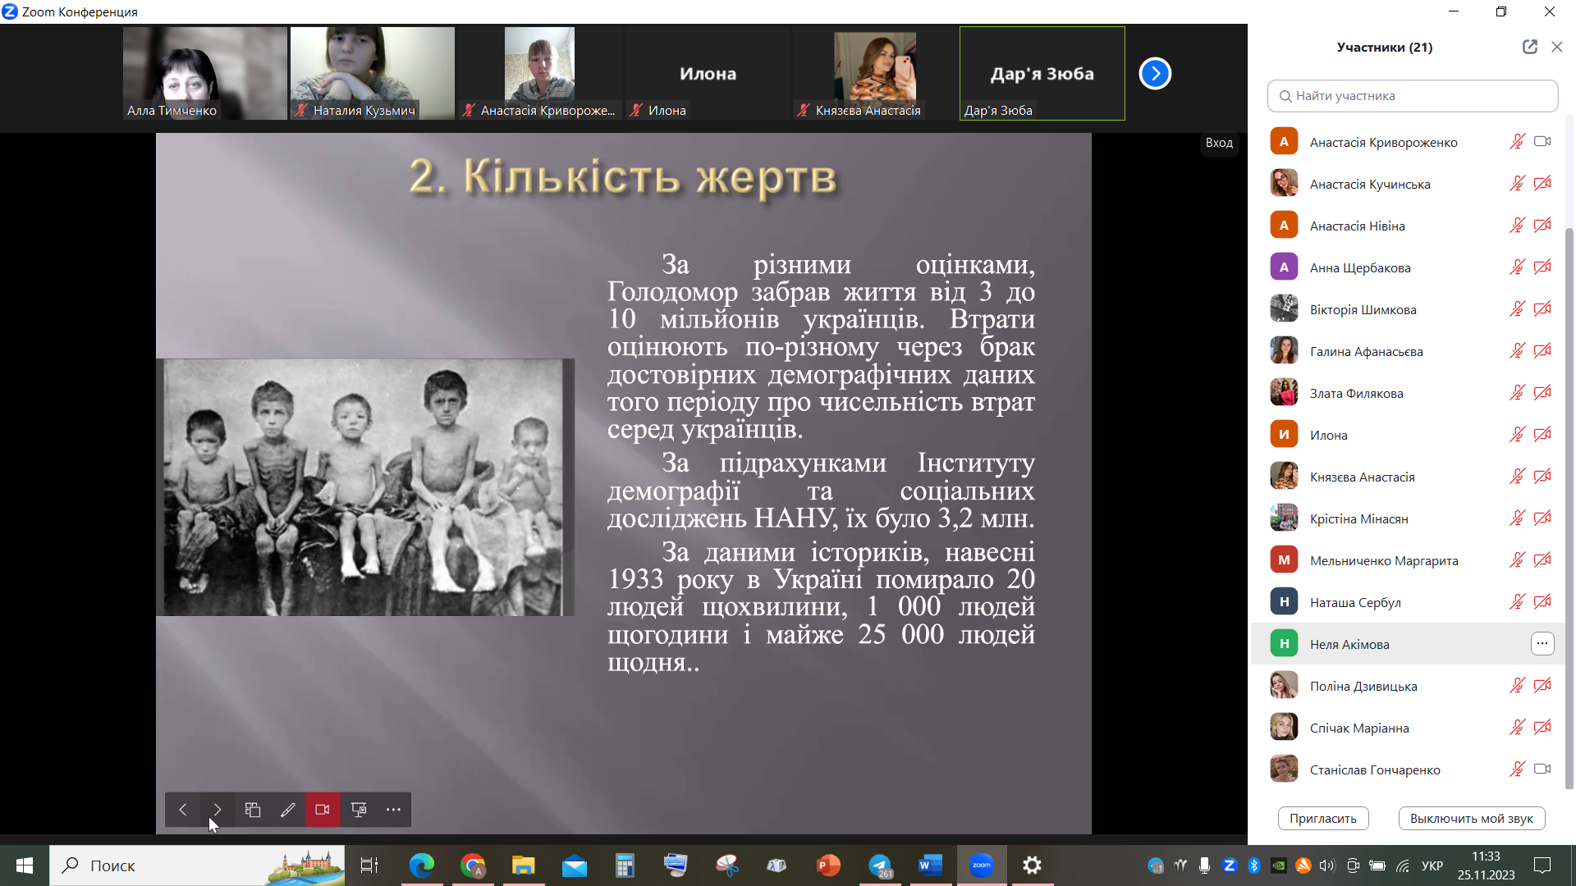Screen dimensions: 1576x886
Task: Advance to next slide arrow
Action: coord(218,810)
